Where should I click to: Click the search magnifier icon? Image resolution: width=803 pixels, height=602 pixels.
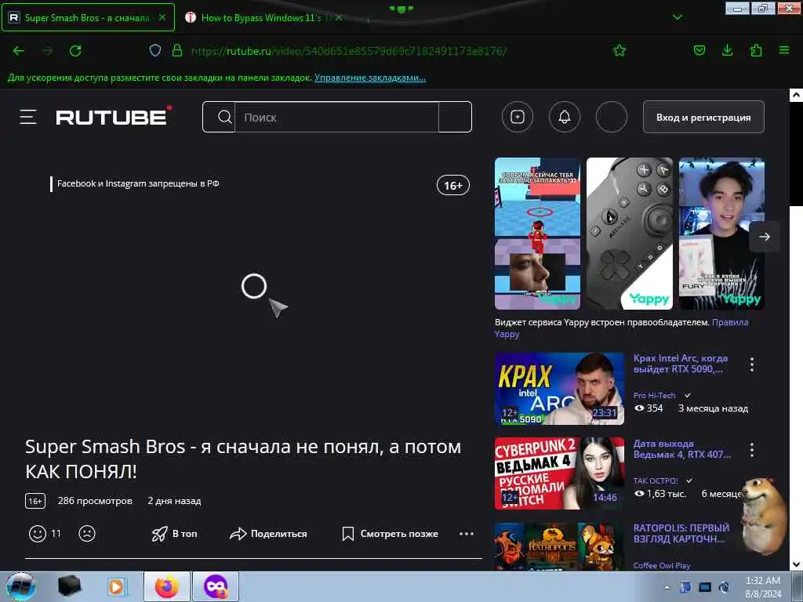click(x=224, y=118)
